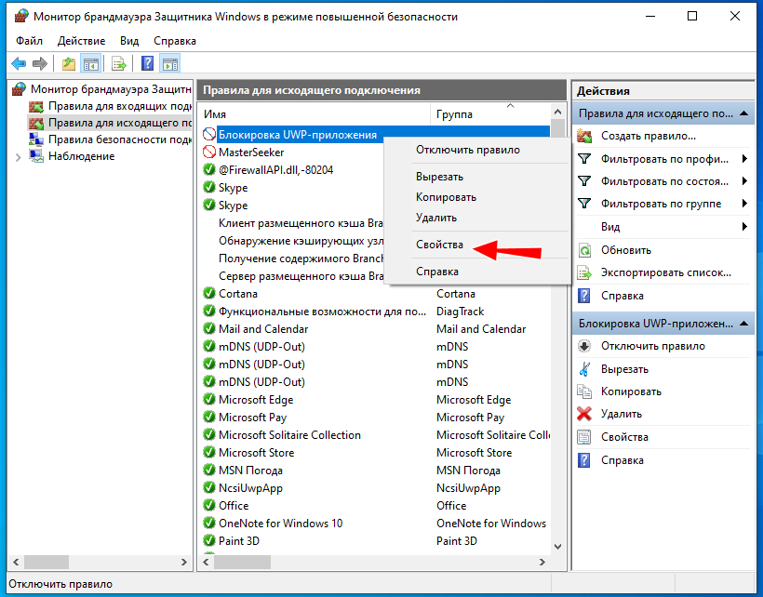Click the scissors Вырезать icon in Actions pane
This screenshot has width=763, height=597.
pyautogui.click(x=584, y=369)
